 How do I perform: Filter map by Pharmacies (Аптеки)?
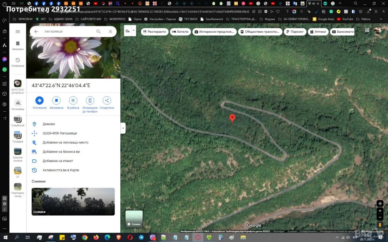click(x=318, y=32)
